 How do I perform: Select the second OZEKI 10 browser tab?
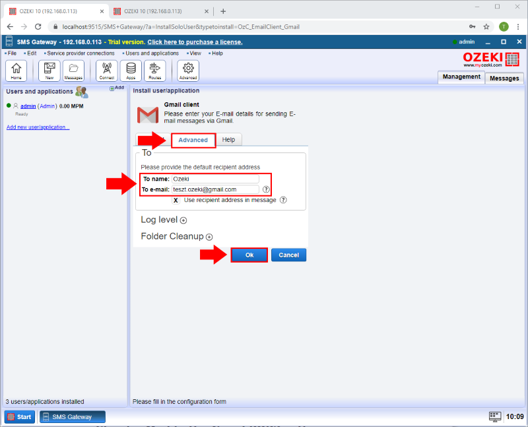click(x=161, y=11)
